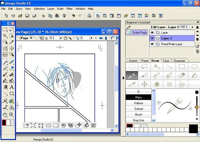Toggle the layer-type box beside Panel Ruler Layer
This screenshot has height=142, width=200.
pyautogui.click(x=158, y=44)
